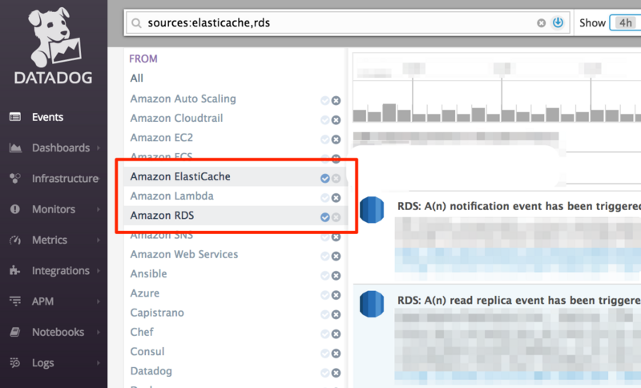Click the search magnifier icon

(136, 23)
